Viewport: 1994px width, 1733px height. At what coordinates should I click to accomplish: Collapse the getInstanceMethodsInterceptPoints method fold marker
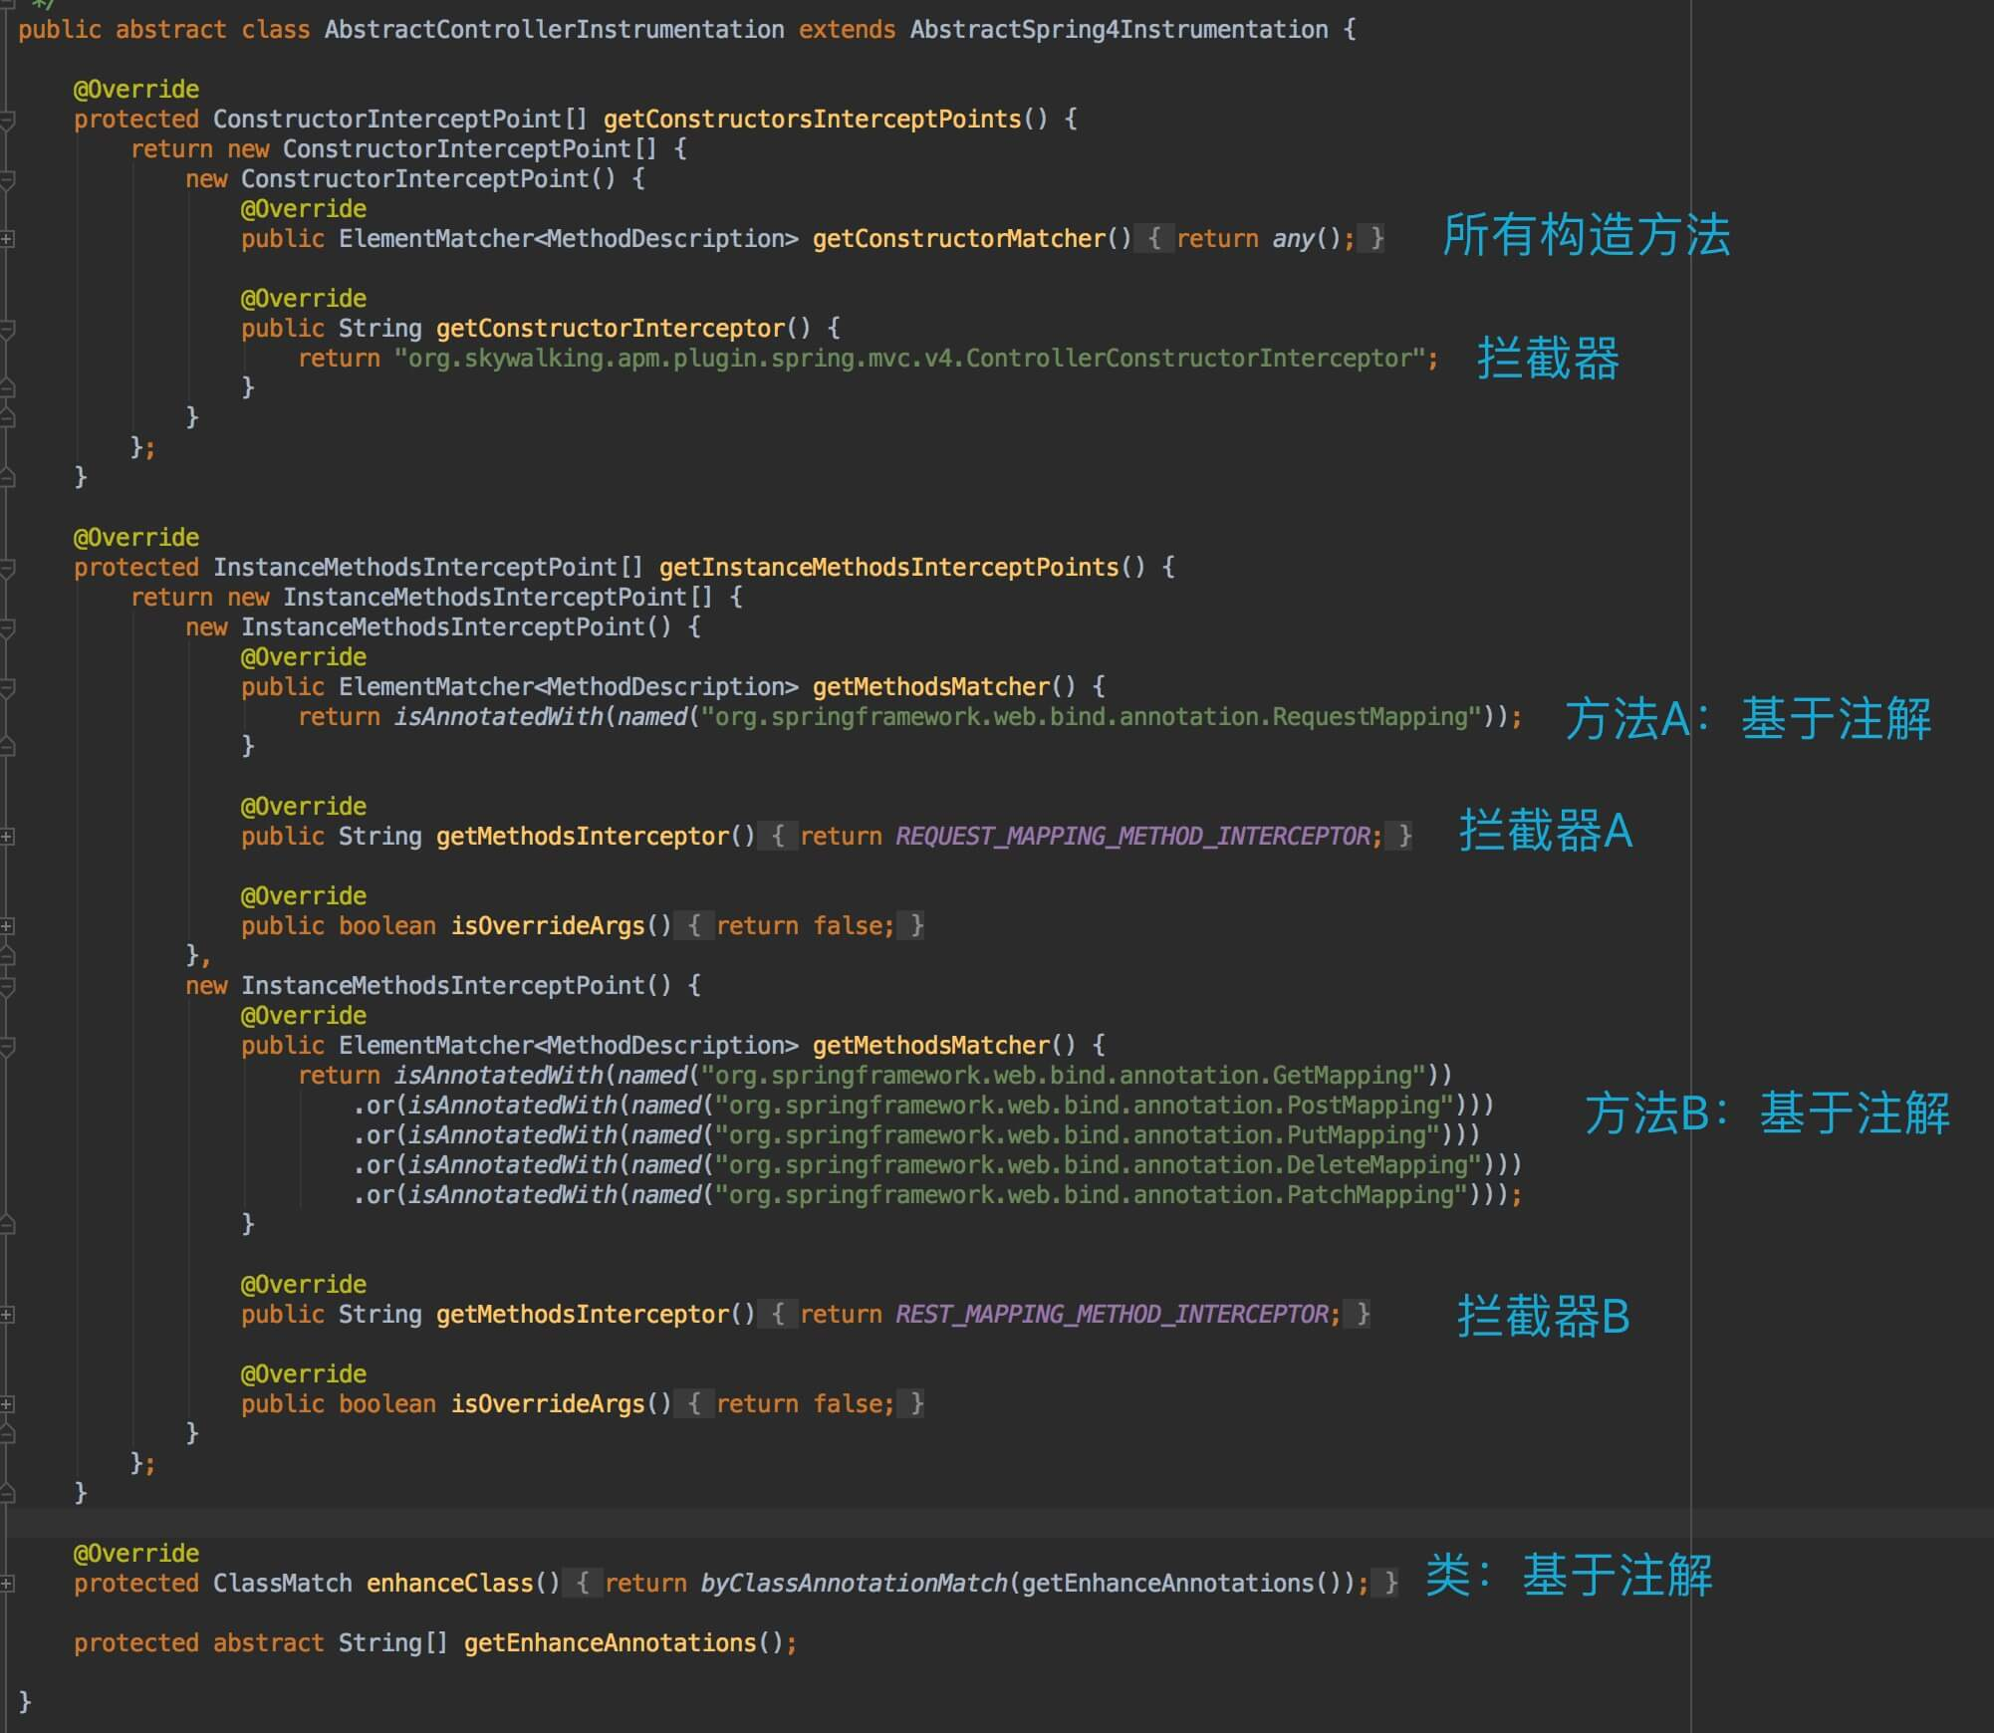coord(7,568)
